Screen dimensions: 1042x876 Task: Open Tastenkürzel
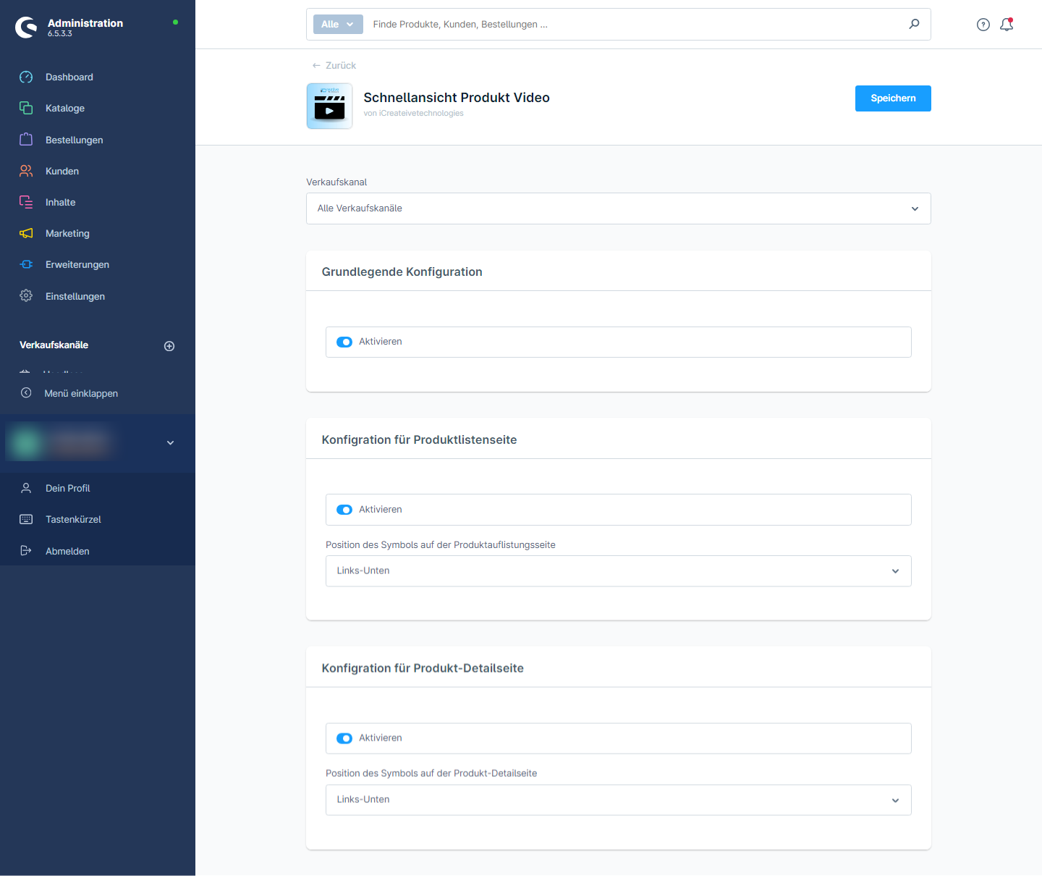(x=73, y=519)
